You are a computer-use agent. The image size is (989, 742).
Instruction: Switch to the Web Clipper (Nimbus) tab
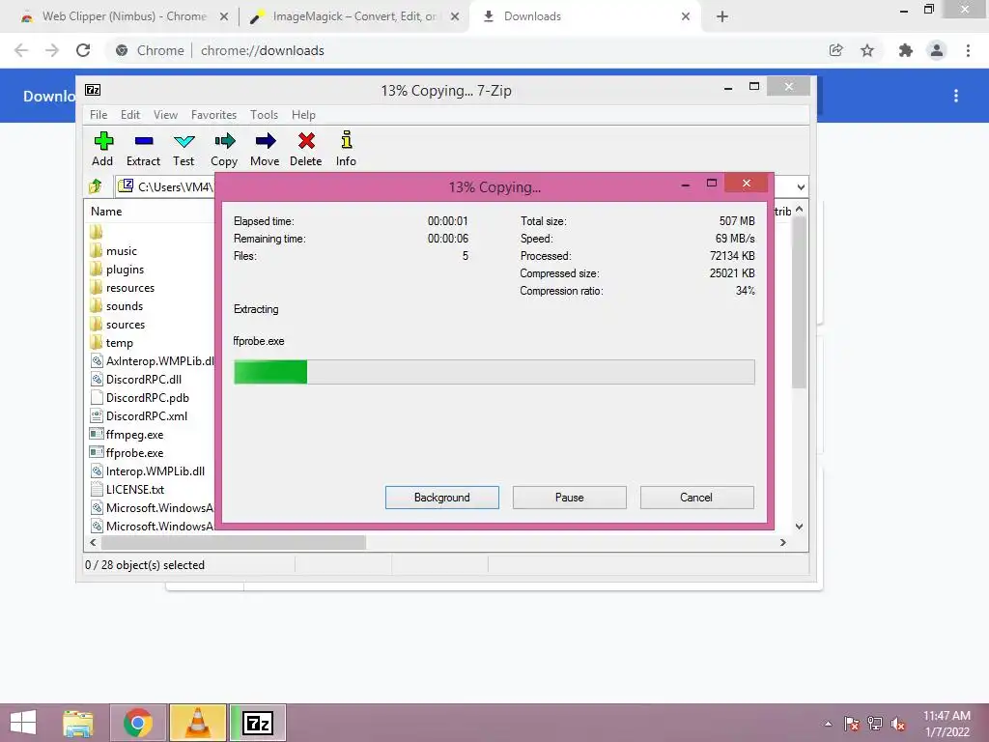[124, 16]
